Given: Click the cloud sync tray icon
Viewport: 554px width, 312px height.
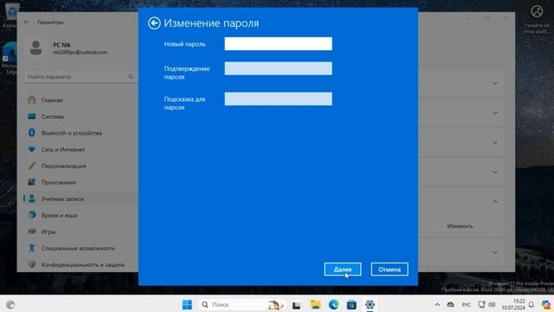Looking at the screenshot, I should coord(450,304).
